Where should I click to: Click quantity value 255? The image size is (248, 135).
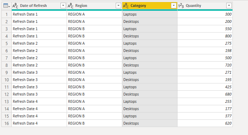tap(228, 101)
